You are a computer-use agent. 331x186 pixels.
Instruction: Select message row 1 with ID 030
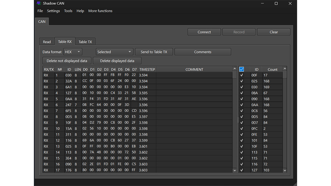coord(138,75)
